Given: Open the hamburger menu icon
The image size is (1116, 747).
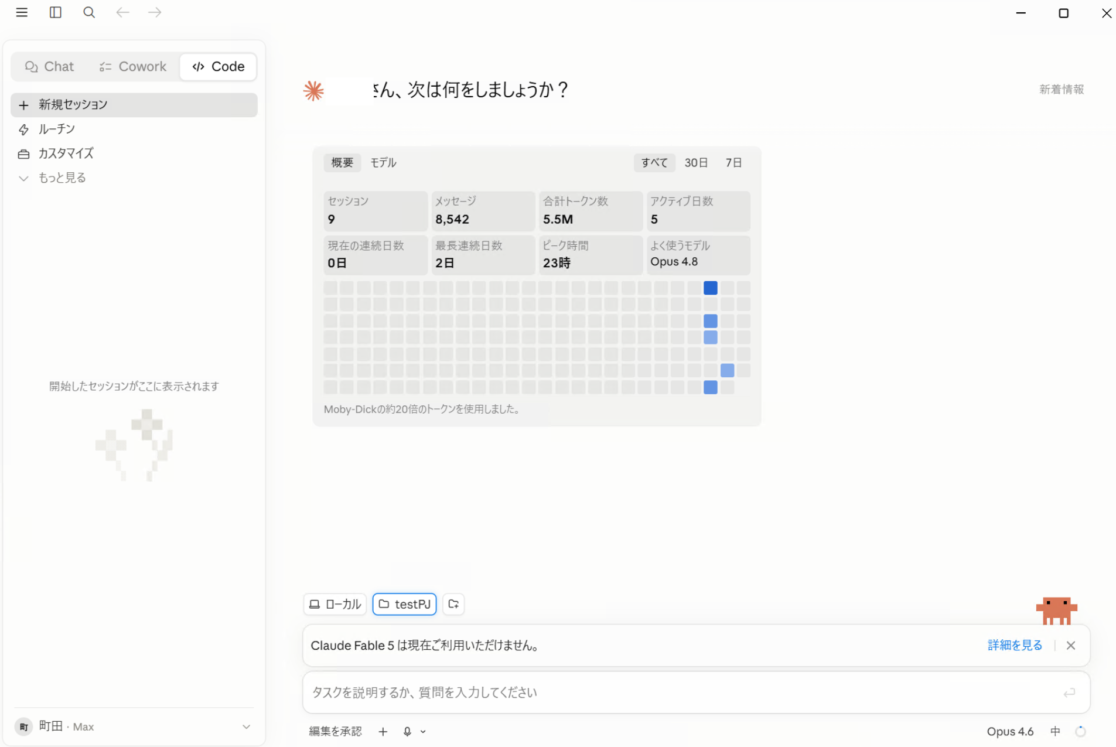Looking at the screenshot, I should pos(22,12).
